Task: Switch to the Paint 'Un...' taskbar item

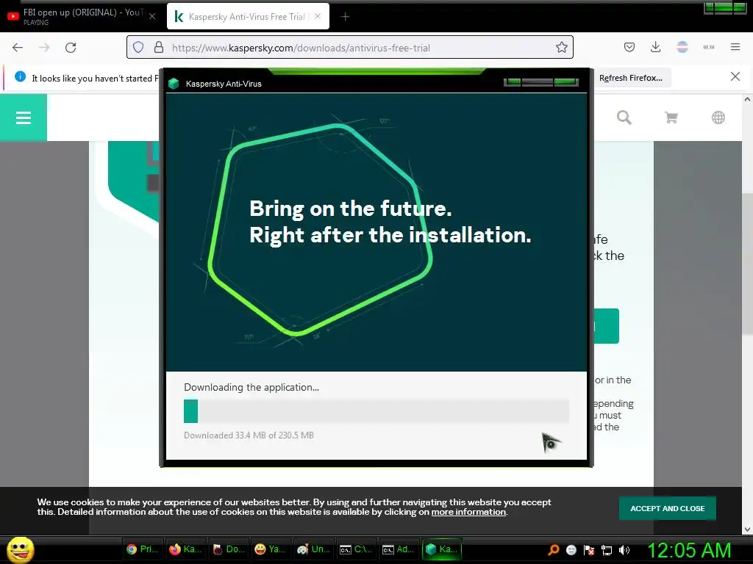Action: pyautogui.click(x=313, y=549)
